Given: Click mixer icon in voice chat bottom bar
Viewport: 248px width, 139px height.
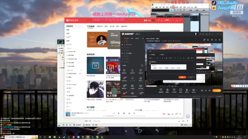Looking at the screenshot, I should click(x=70, y=125).
